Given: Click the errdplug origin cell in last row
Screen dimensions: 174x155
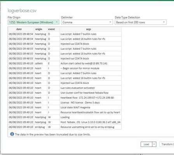Looking at the screenshot, I should point(40,127).
